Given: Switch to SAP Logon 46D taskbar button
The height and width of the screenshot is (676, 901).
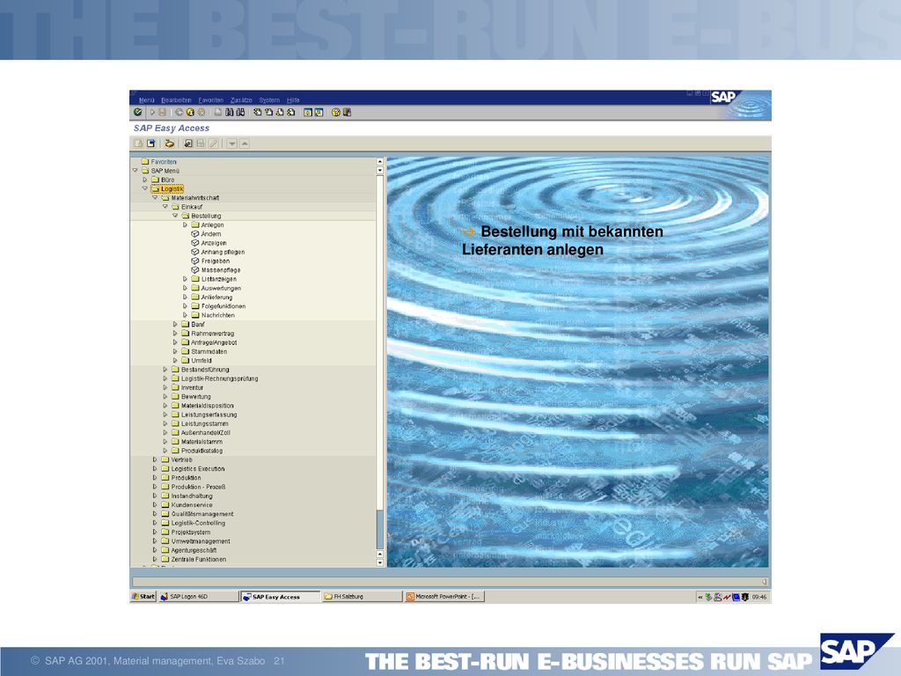Looking at the screenshot, I should click(x=198, y=597).
